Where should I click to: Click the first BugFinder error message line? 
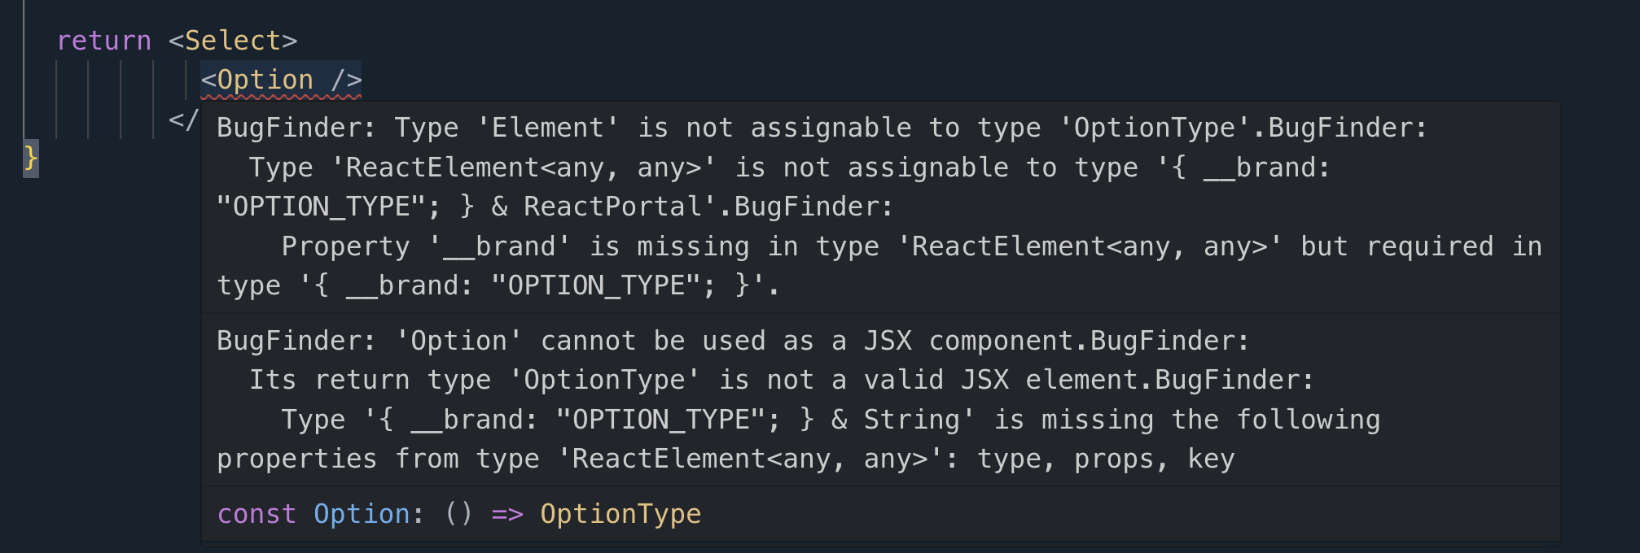click(822, 128)
